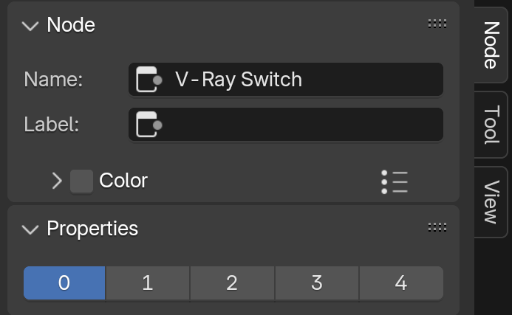Switch to the Tool sidebar tab
This screenshot has height=315, width=512.
coord(491,125)
